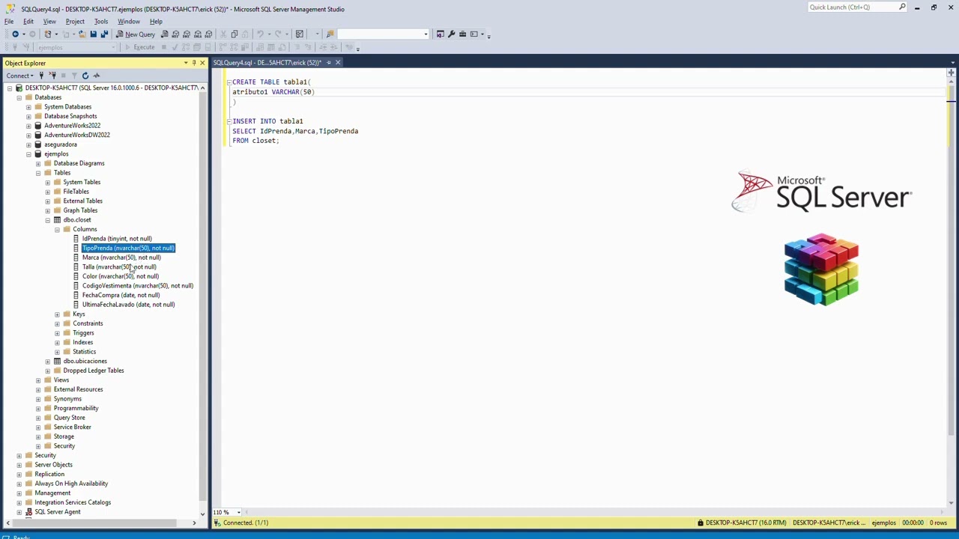Expand the Programmability folder

pos(38,409)
